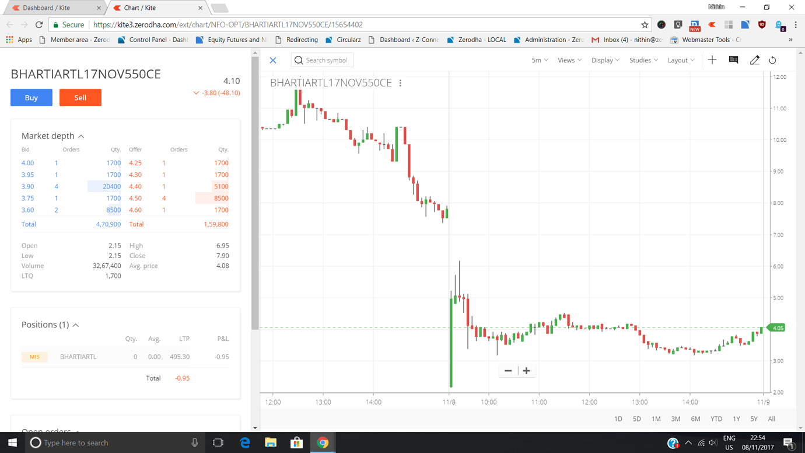Zoom out using the minus icon on chart
The width and height of the screenshot is (805, 453).
coord(508,371)
